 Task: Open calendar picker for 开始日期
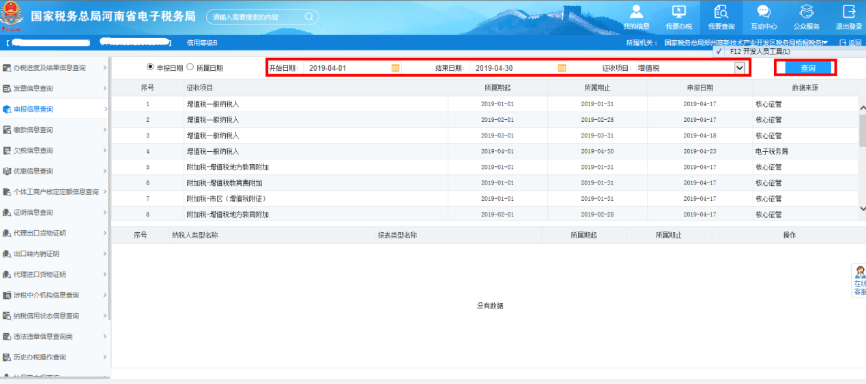(395, 68)
